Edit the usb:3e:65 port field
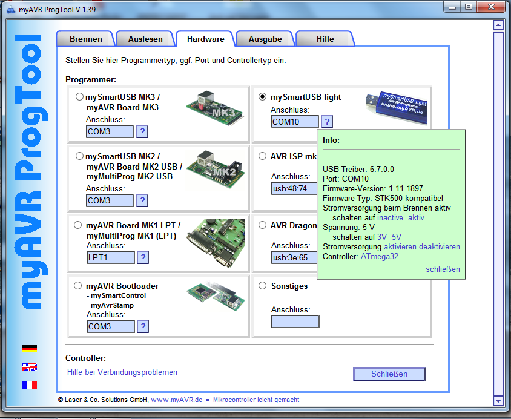The width and height of the screenshot is (511, 419). click(x=294, y=257)
